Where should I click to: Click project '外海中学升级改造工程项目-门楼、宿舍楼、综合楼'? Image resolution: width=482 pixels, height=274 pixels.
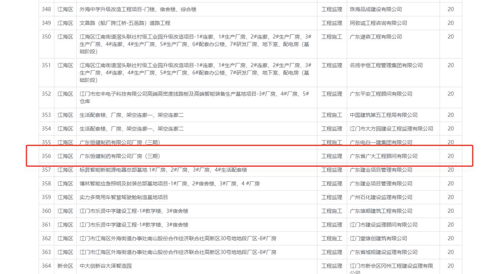[138, 9]
